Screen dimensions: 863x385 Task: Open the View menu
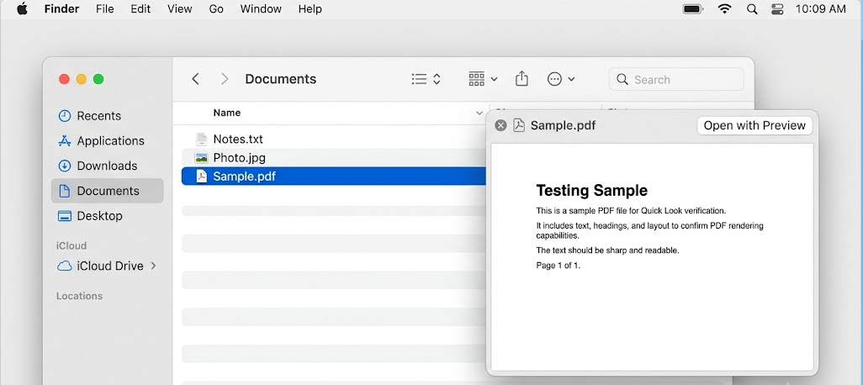[179, 8]
